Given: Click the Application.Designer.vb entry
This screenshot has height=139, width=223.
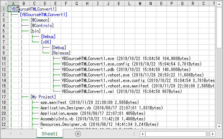Looking at the screenshot, I should (x=102, y=108).
